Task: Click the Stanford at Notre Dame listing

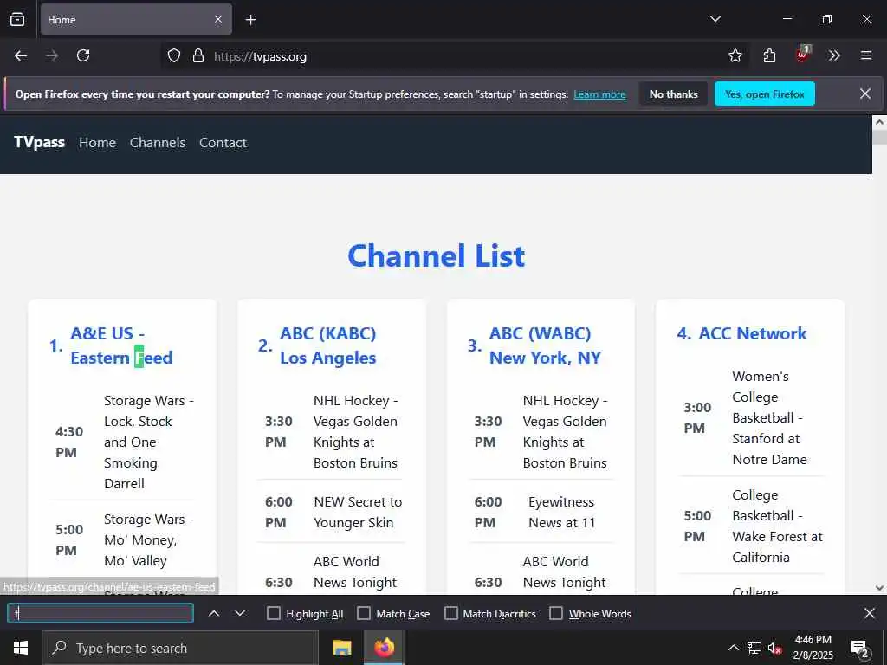Action: (769, 418)
